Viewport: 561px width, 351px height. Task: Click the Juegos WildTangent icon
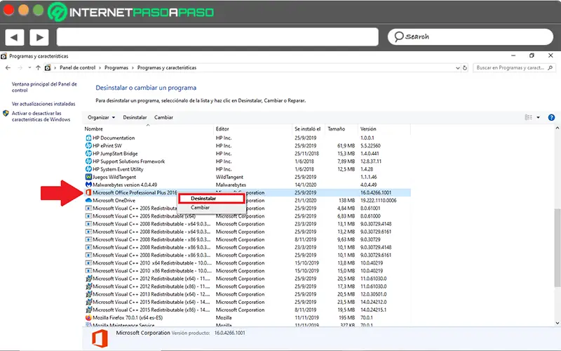coord(88,177)
